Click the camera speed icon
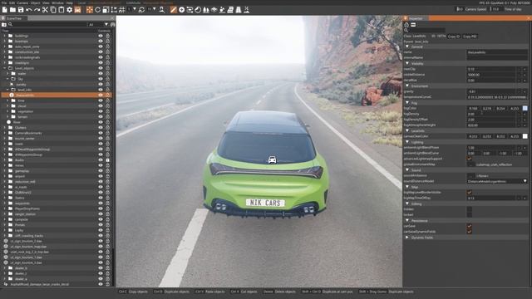This screenshot has width=532, height=299. tap(460, 9)
